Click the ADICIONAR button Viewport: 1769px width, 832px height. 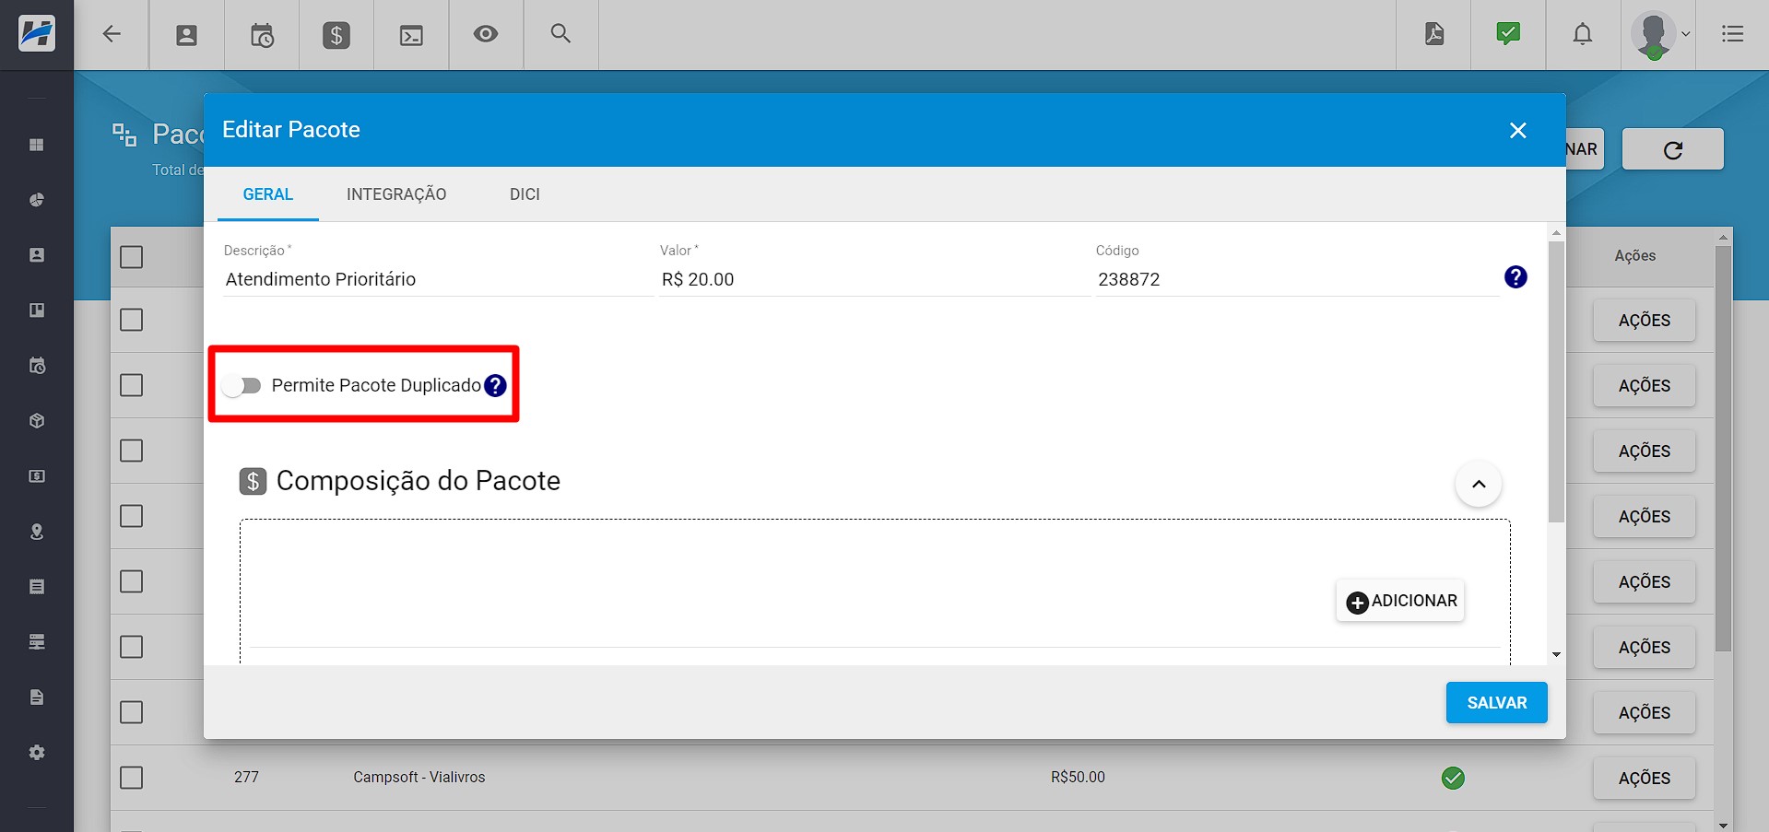1401,601
